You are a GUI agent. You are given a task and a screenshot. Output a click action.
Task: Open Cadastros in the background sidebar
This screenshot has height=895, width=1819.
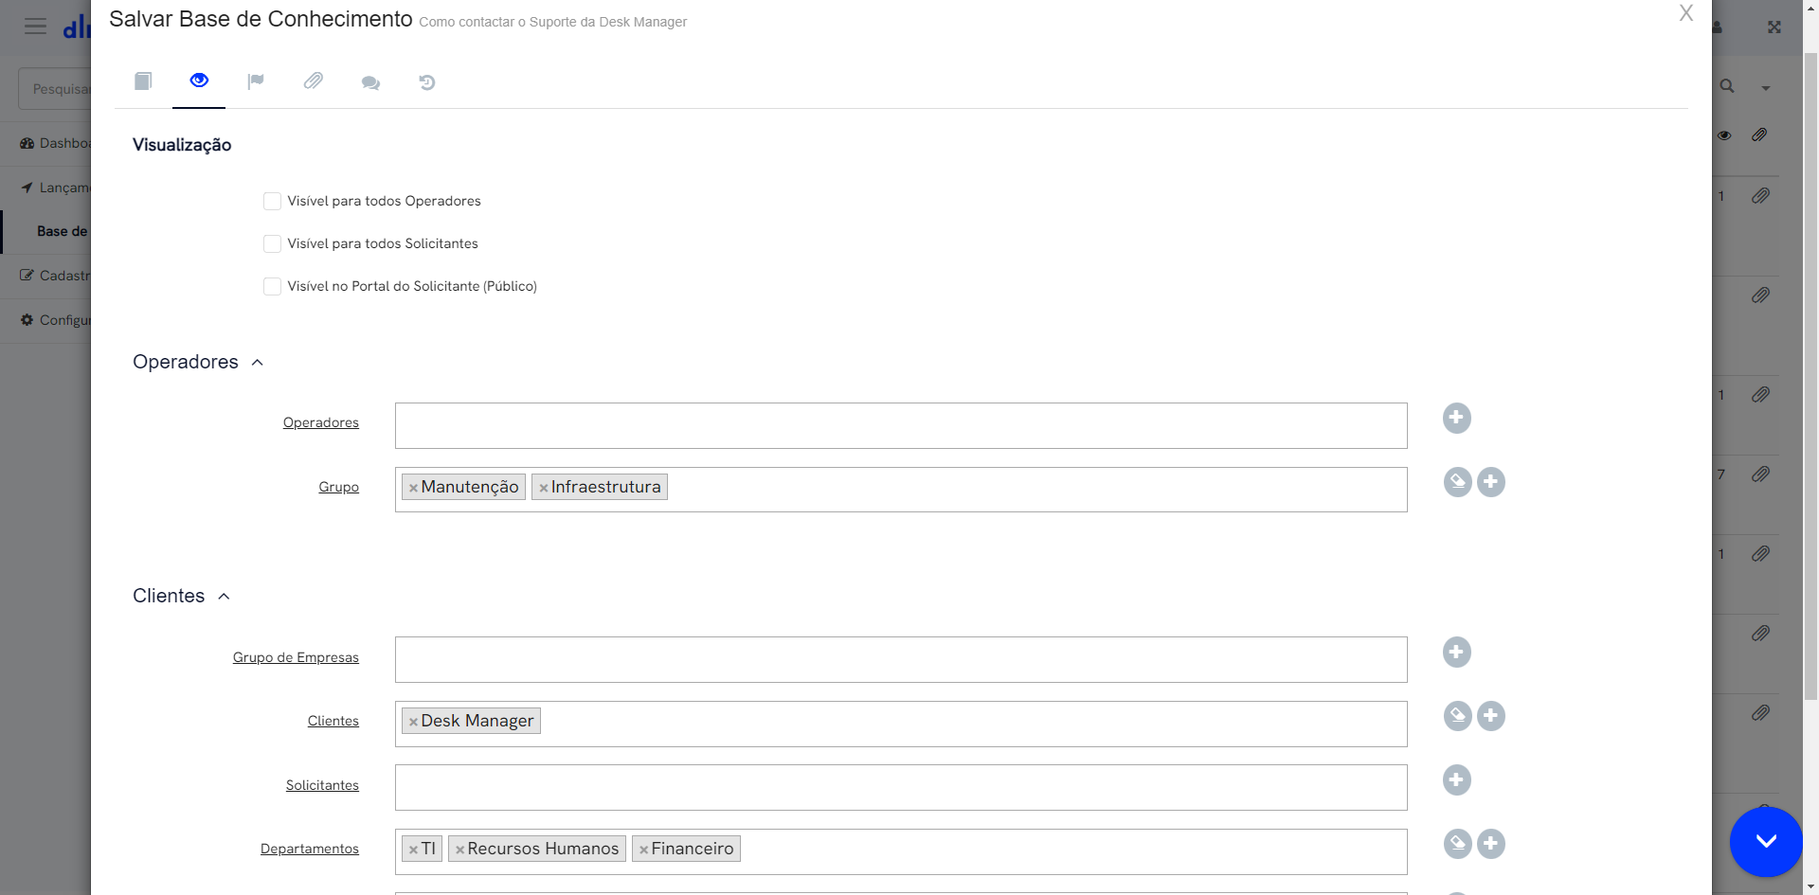(x=55, y=276)
